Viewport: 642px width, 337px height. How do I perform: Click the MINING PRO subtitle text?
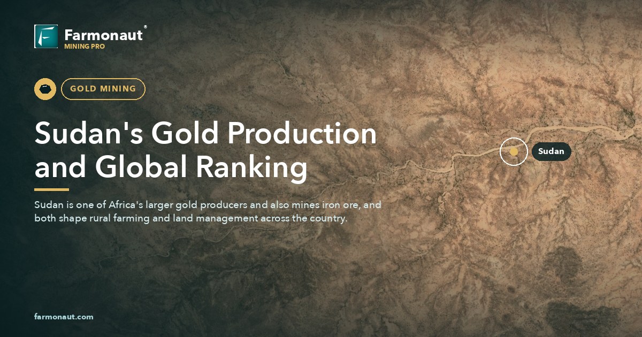coord(85,47)
